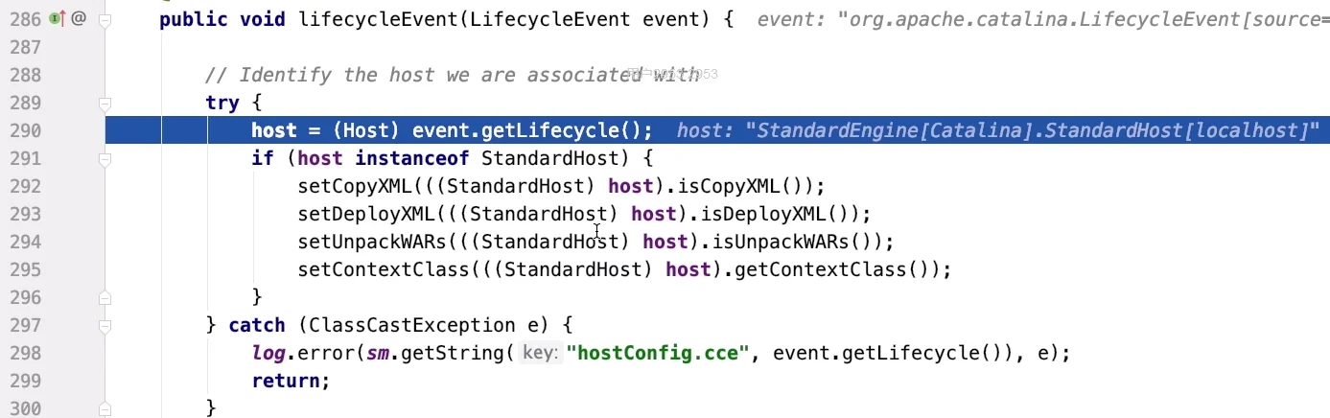Screen dimensions: 1330x418
Task: Click the 'return' keyword on line 299
Action: coord(286,381)
